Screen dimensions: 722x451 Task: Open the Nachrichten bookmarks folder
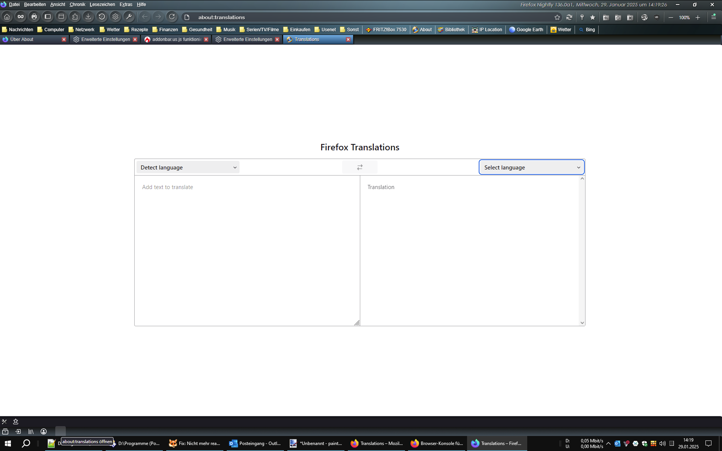pyautogui.click(x=18, y=30)
